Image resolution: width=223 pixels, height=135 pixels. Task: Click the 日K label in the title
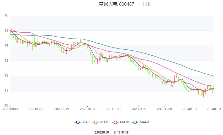point(147,4)
